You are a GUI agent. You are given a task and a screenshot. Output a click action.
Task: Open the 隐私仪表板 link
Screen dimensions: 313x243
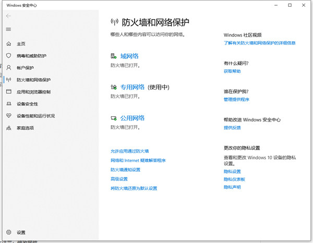click(x=234, y=179)
